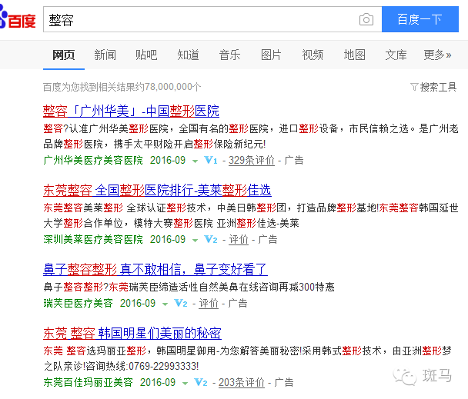Open result 东莞 整容 韩国明星们美丽的秘密
Image resolution: width=468 pixels, height=399 pixels.
[132, 334]
